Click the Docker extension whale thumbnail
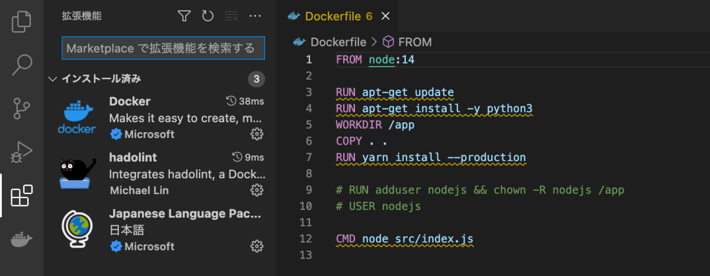Screen dimensions: 710x276 [77, 117]
